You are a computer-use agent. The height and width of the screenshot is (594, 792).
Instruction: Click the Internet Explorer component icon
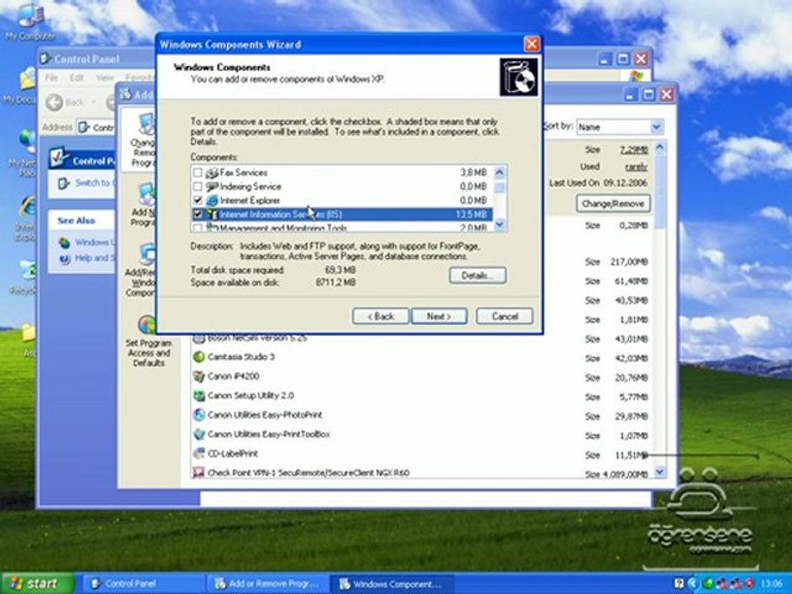pyautogui.click(x=212, y=200)
